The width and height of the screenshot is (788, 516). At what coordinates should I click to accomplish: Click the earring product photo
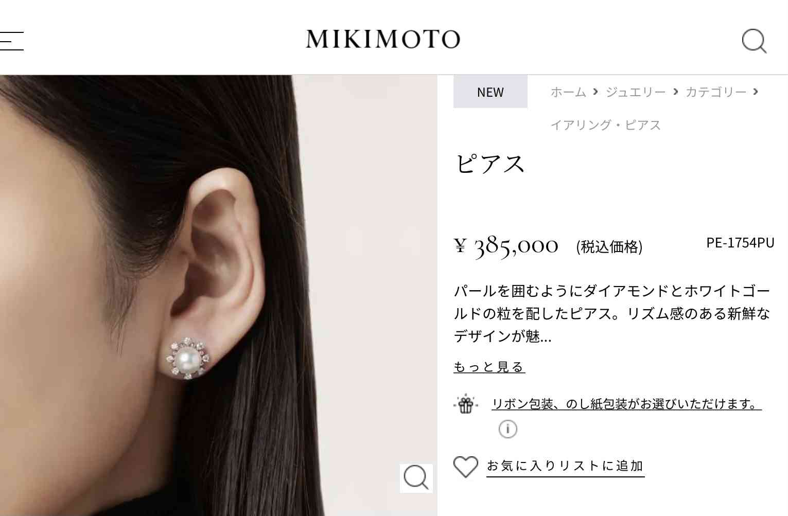219,296
